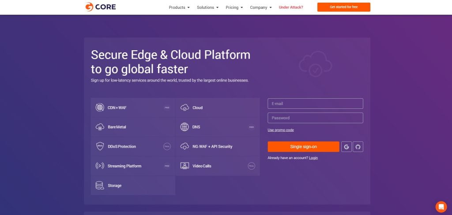Select the CDN+WAF globe icon
This screenshot has height=215, width=452.
(100, 107)
